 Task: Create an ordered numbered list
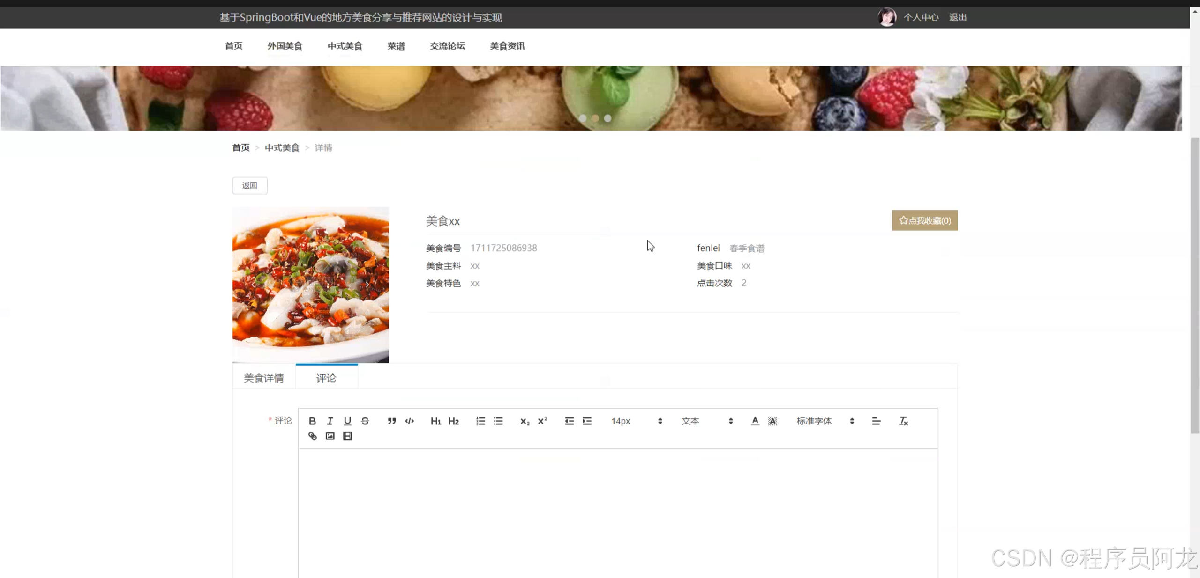(480, 421)
